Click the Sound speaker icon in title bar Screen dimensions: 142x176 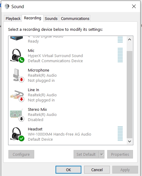[x=7, y=6]
